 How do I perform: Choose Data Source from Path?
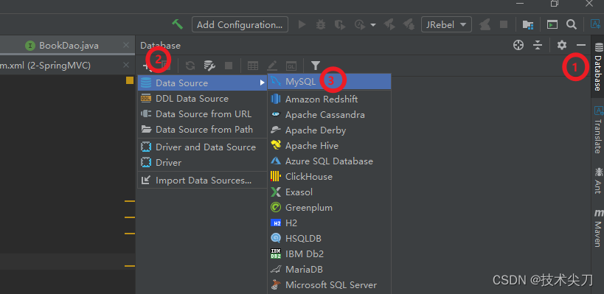pyautogui.click(x=203, y=129)
